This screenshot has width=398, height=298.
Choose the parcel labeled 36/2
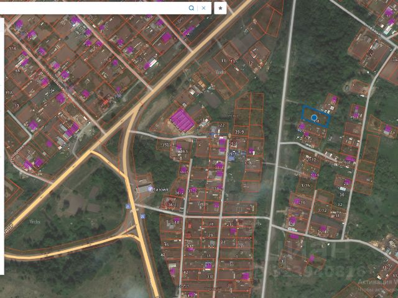179,193
